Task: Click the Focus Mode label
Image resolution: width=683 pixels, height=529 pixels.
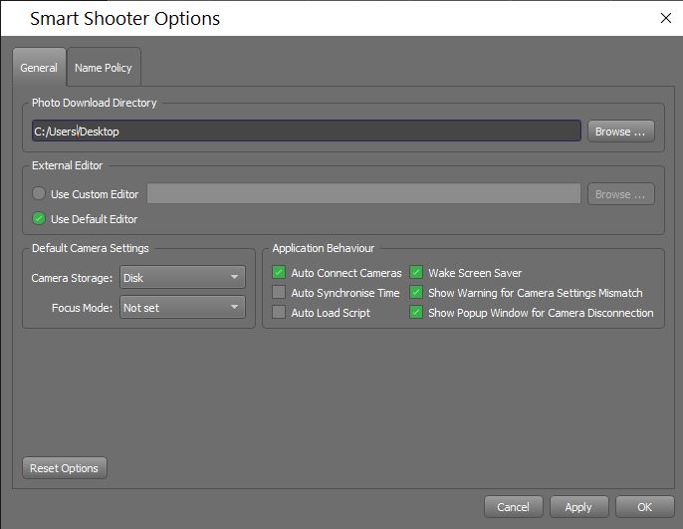Action: [82, 308]
